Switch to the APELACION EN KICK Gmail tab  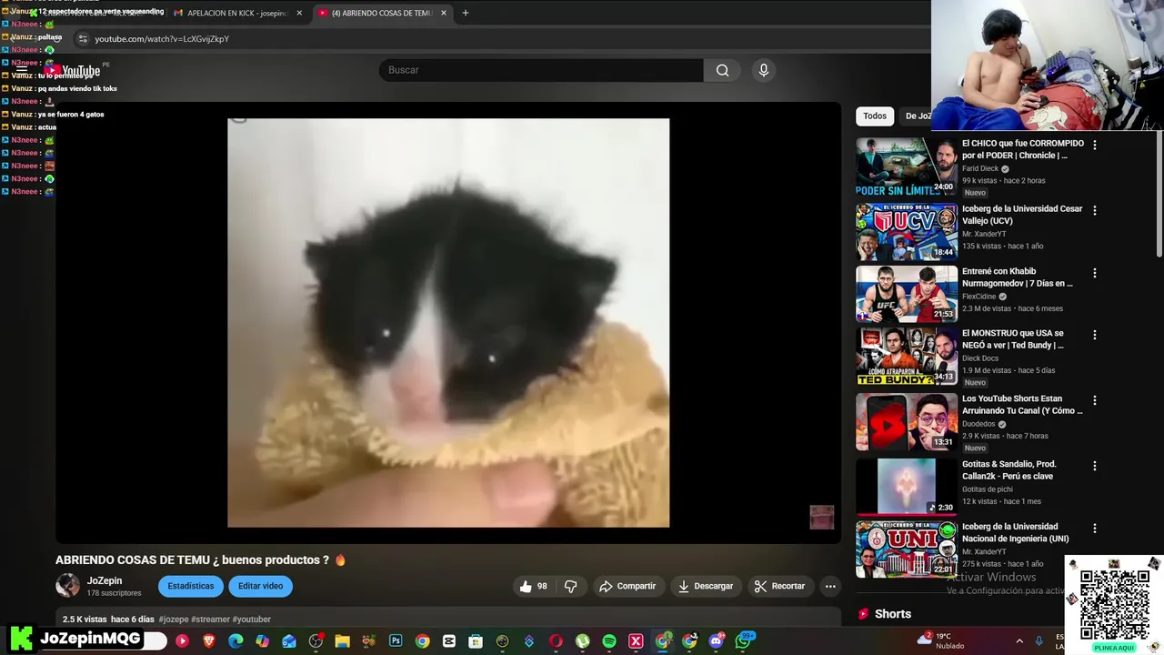(232, 13)
